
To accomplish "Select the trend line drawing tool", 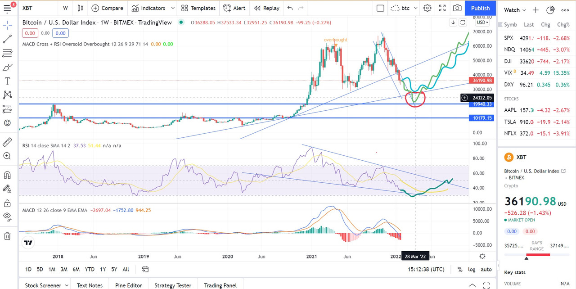I will pyautogui.click(x=7, y=40).
